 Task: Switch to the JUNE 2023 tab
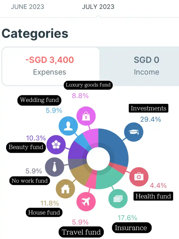click(27, 7)
